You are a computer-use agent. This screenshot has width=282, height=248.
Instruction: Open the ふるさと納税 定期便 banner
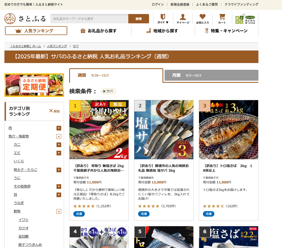pyautogui.click(x=34, y=85)
